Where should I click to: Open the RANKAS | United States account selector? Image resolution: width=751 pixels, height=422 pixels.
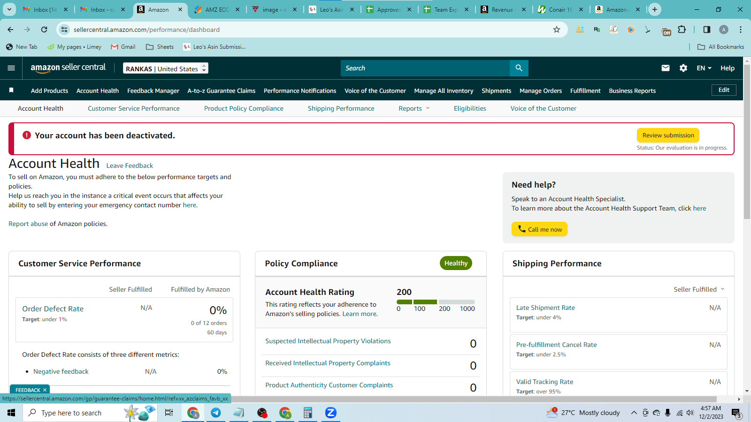[166, 68]
